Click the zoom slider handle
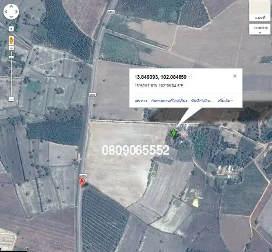 tap(11, 57)
